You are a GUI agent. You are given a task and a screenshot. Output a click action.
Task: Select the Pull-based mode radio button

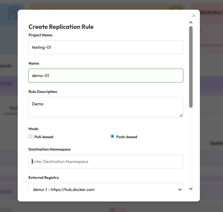(31, 136)
